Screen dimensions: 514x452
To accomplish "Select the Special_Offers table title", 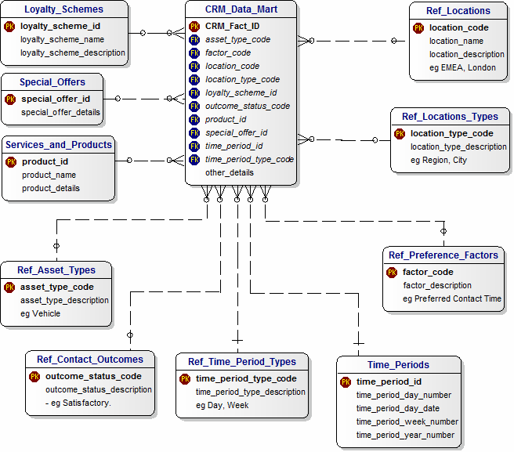I will tap(52, 82).
